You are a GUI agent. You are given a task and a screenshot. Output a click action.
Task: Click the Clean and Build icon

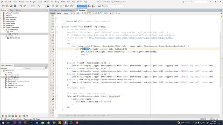click(57, 6)
